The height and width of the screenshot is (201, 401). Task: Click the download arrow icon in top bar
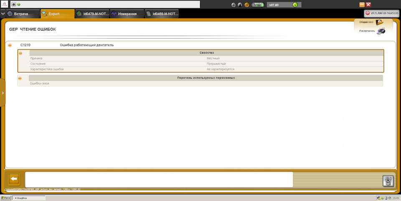(233, 5)
